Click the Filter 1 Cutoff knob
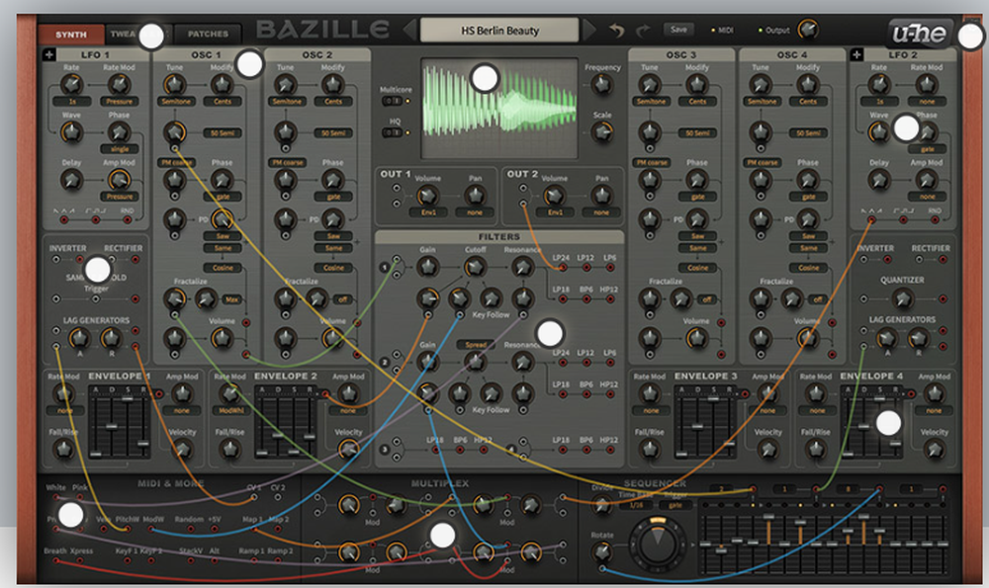 pyautogui.click(x=475, y=267)
